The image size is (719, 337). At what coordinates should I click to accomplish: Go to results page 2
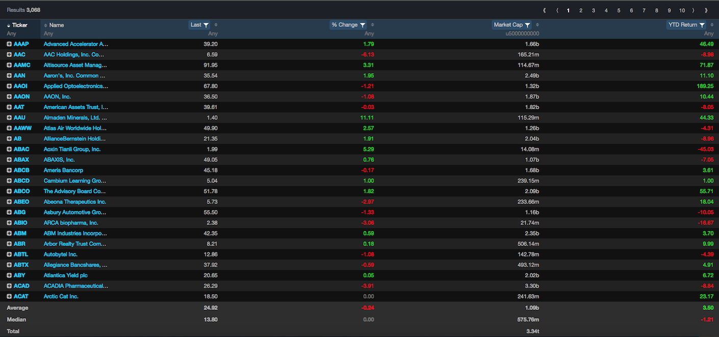pos(581,10)
